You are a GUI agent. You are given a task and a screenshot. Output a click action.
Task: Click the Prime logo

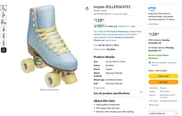coord(152,9)
